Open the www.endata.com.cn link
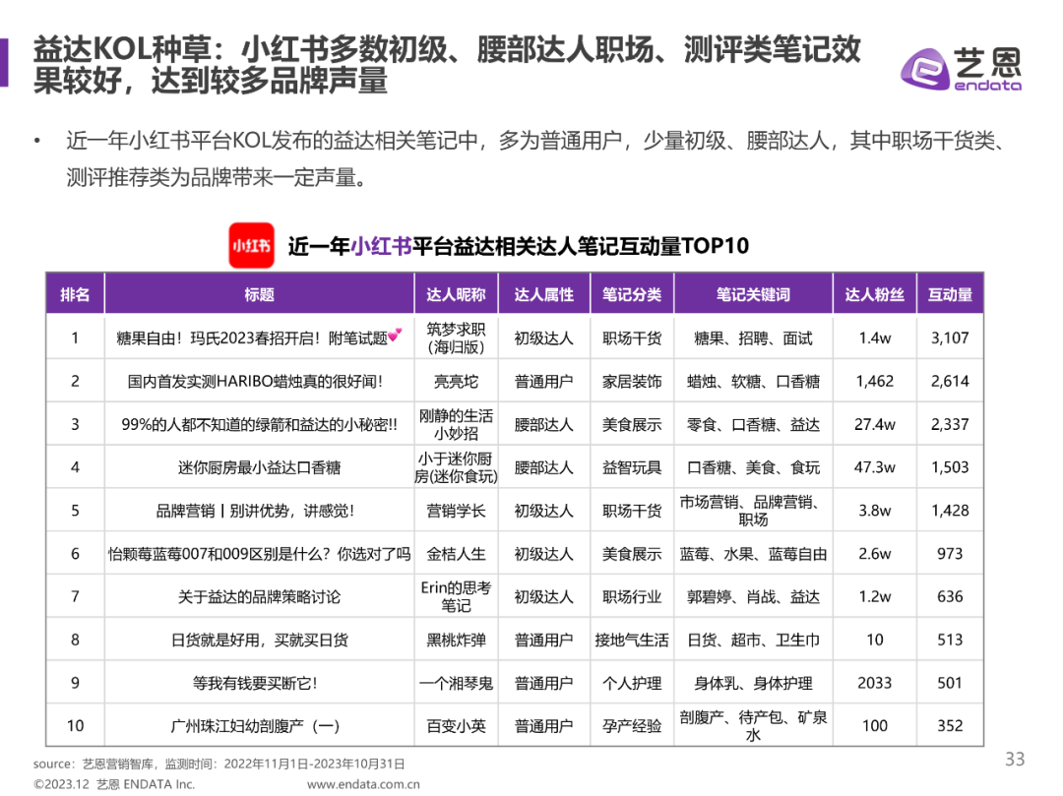Image resolution: width=1063 pixels, height=796 pixels. pyautogui.click(x=363, y=784)
